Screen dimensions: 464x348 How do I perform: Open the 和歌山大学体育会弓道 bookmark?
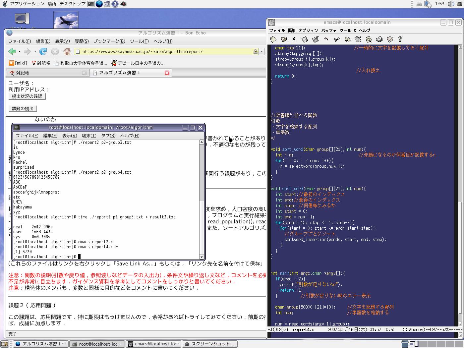point(81,63)
